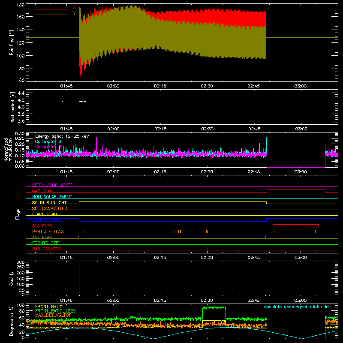Select the olive 'Y' legend label
343x343 pixels.
74,13
